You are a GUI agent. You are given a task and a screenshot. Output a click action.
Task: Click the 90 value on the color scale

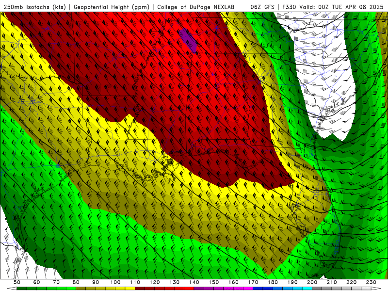click(x=96, y=282)
